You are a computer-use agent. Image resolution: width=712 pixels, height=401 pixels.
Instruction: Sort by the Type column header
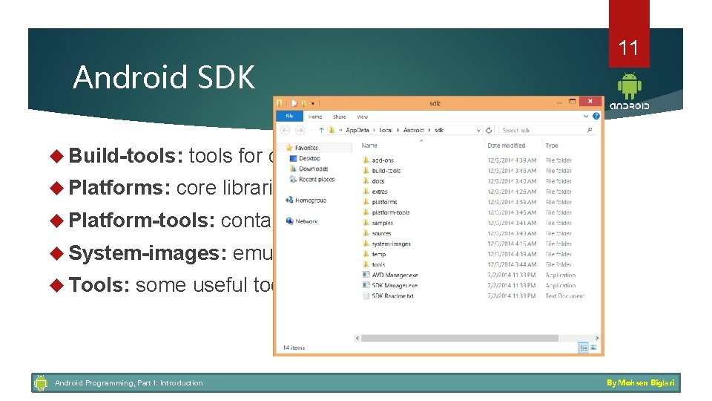coord(552,146)
